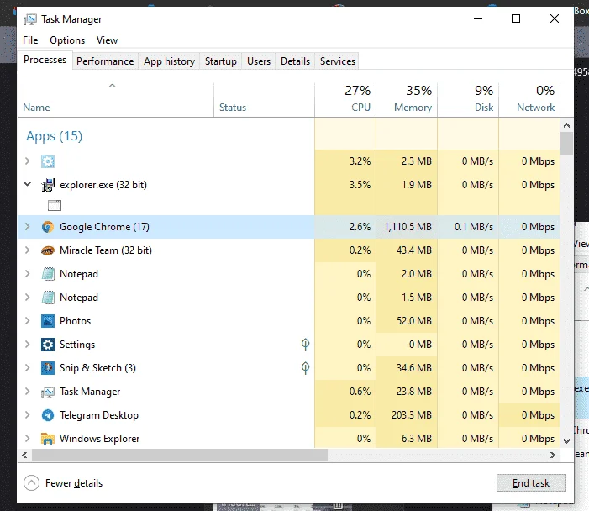Screen dimensions: 589x511
Task: Click the horizontal scrollbar thumb
Action: [x=180, y=455]
